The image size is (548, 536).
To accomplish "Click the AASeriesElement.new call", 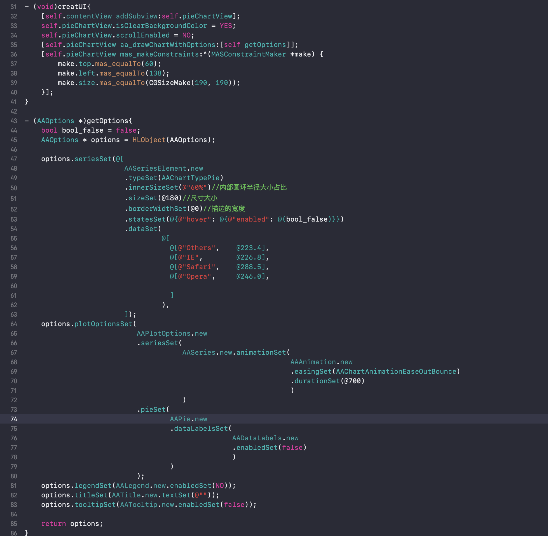I will 163,168.
